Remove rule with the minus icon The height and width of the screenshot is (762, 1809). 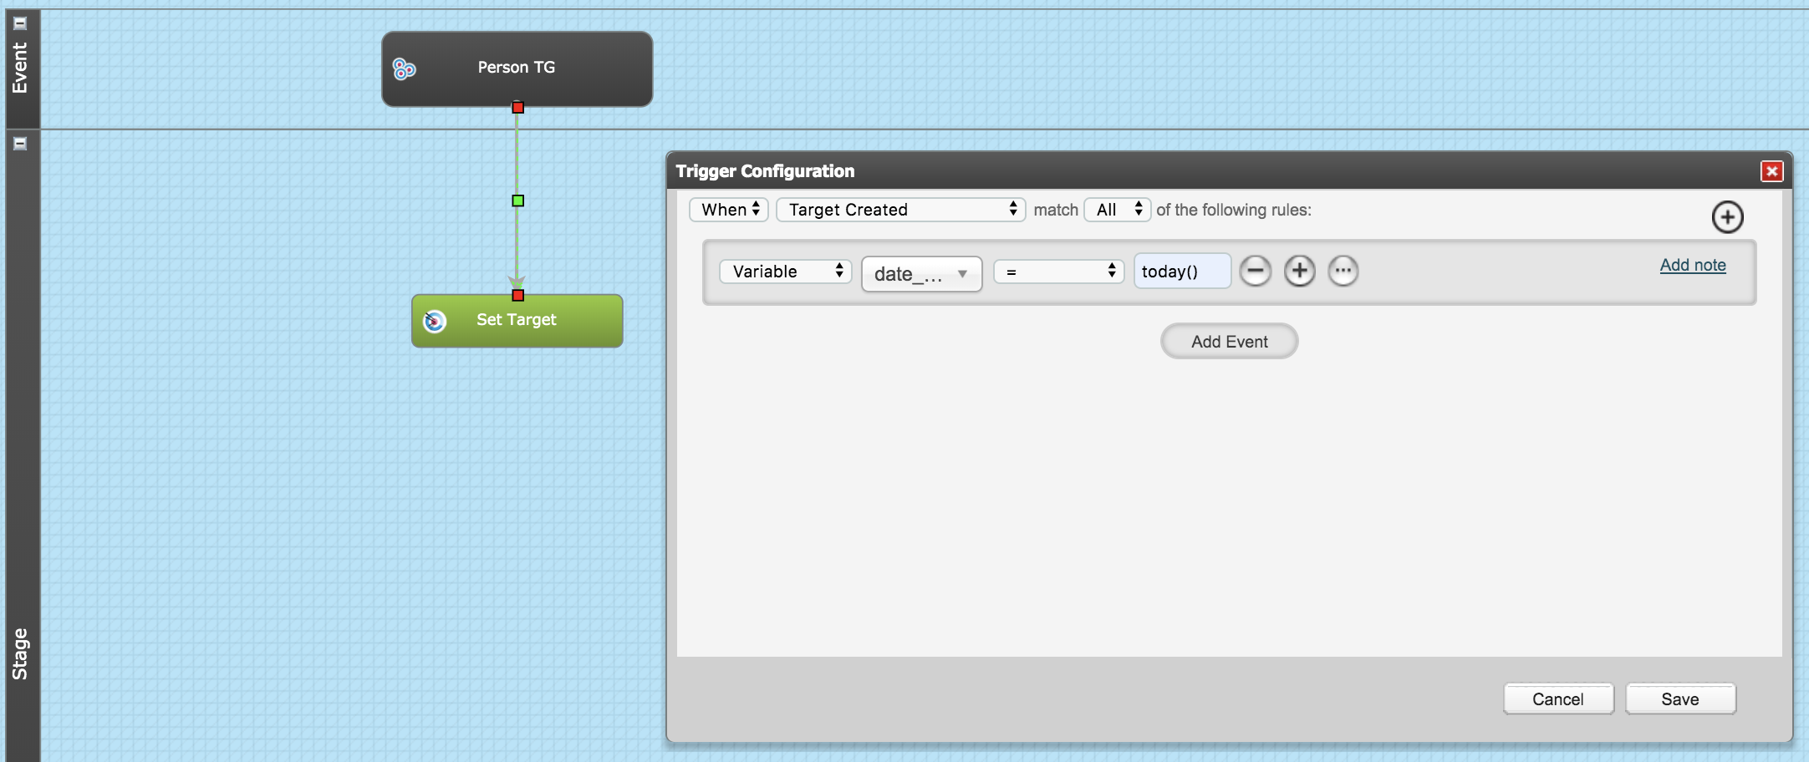1256,271
